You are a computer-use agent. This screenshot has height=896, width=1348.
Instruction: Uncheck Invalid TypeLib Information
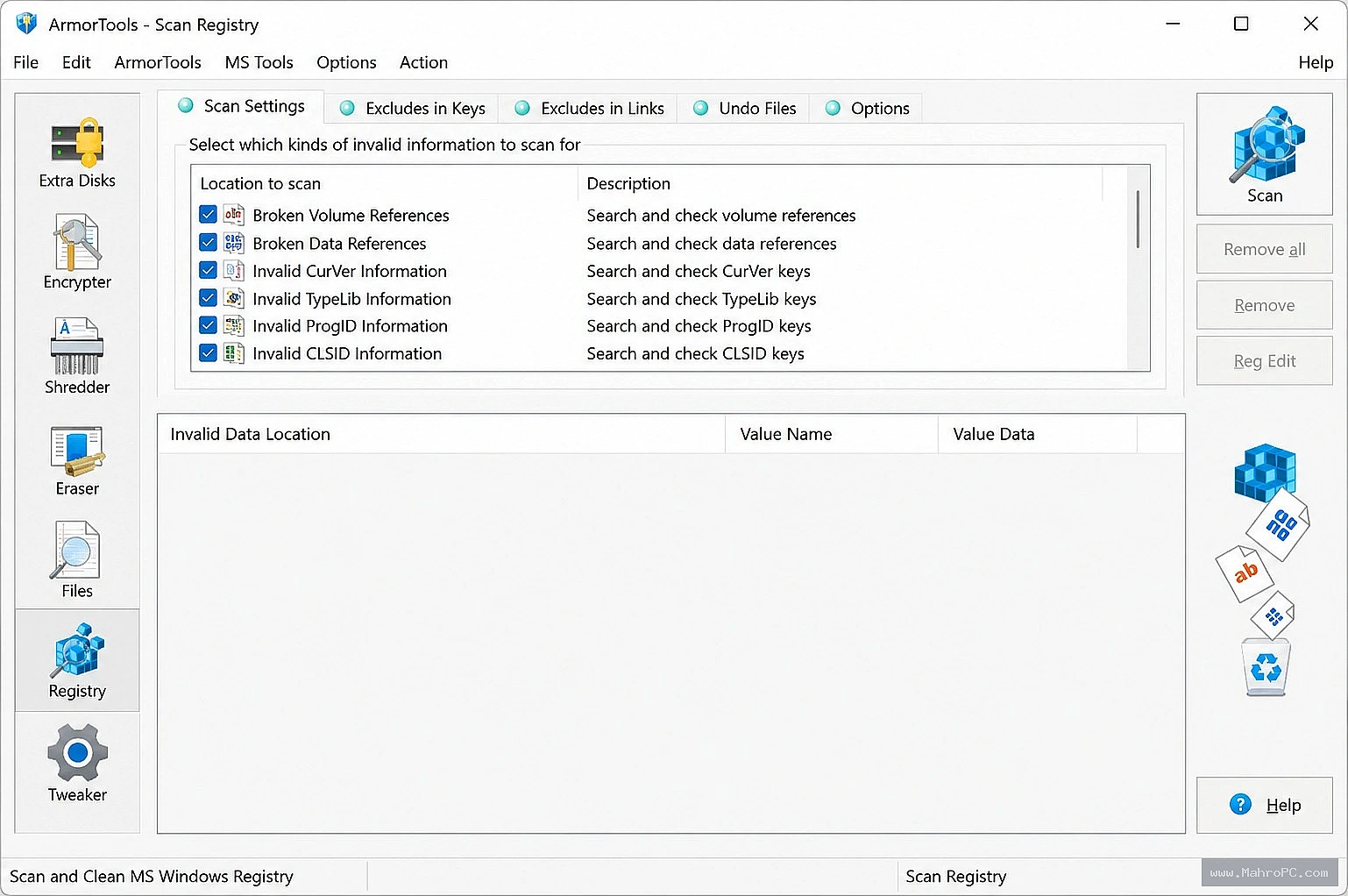[209, 299]
